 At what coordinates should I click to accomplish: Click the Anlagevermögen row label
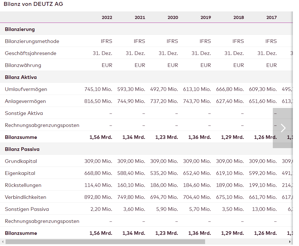25,101
